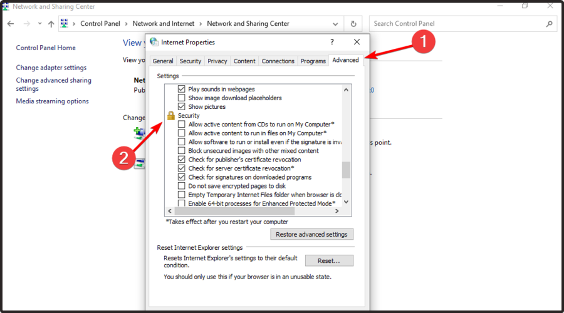Select the Security category row in settings

[x=189, y=115]
